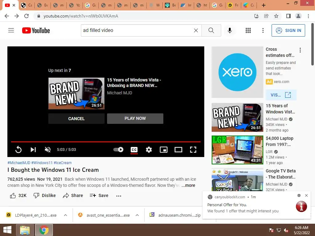Open Chrome three-dot menu
This screenshot has height=236, width=315.
coord(308,16)
